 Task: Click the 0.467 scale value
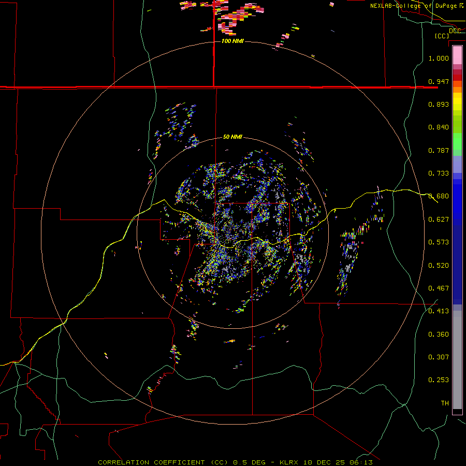439,288
